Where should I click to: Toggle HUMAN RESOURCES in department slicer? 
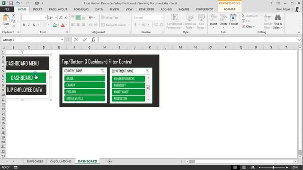[x=128, y=79]
